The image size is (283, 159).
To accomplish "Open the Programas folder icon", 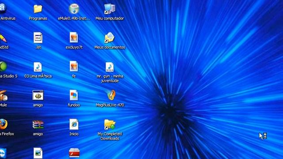I will (38, 9).
